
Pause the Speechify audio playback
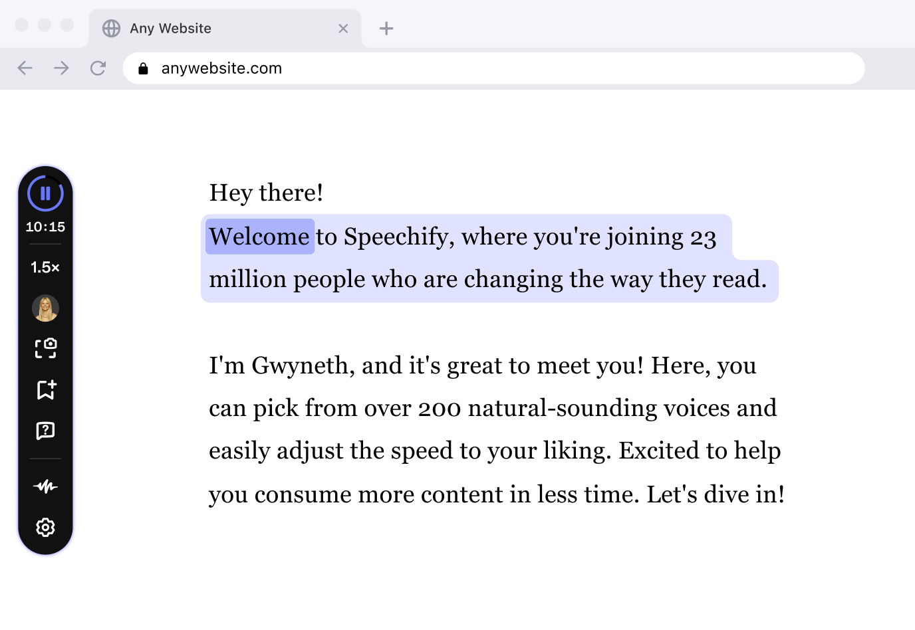coord(45,193)
